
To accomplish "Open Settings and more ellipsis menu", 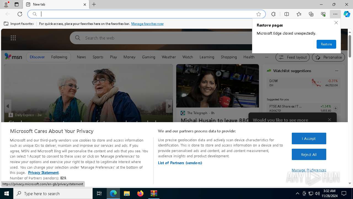I will coord(335,14).
